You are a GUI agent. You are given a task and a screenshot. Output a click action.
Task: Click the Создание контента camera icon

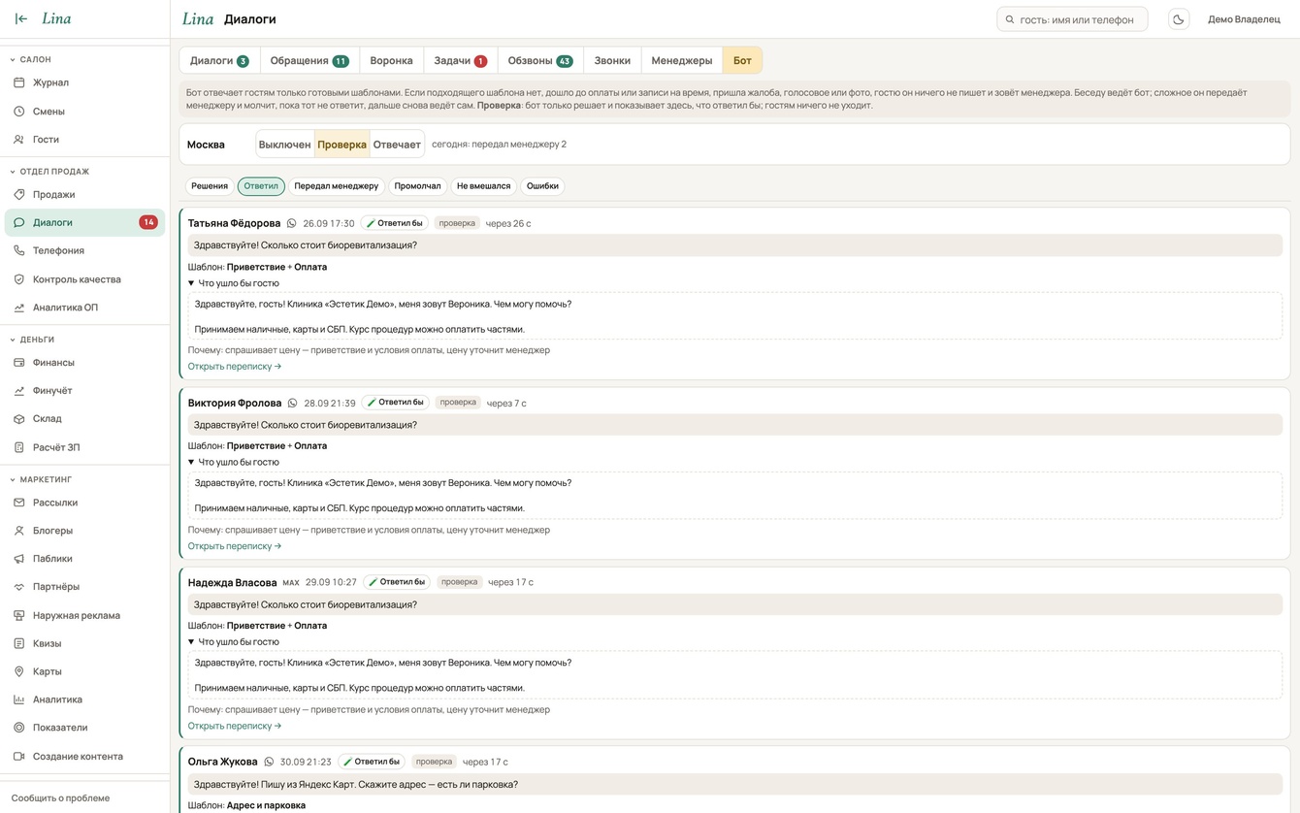(18, 756)
